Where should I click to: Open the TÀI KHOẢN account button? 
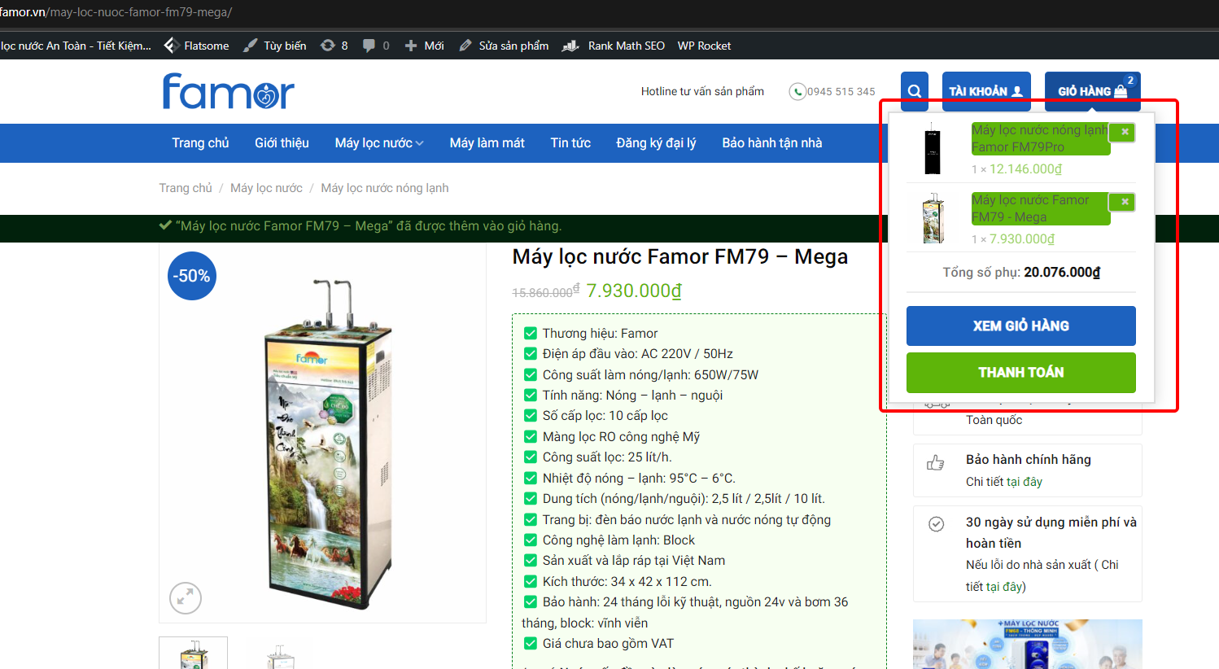pos(986,91)
